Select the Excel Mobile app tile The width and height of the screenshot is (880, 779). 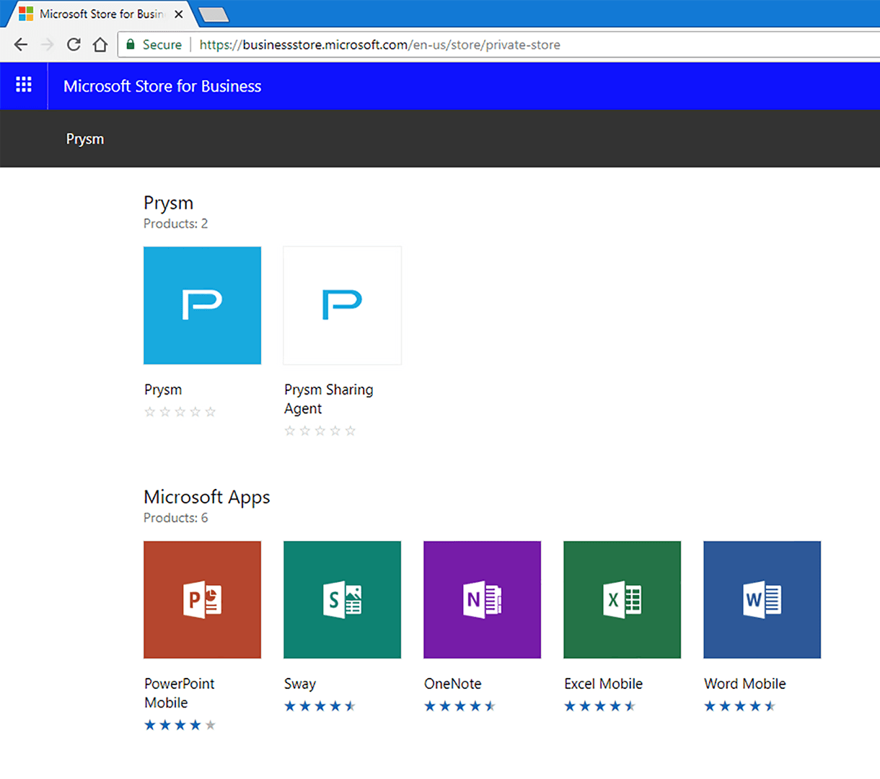(x=622, y=599)
